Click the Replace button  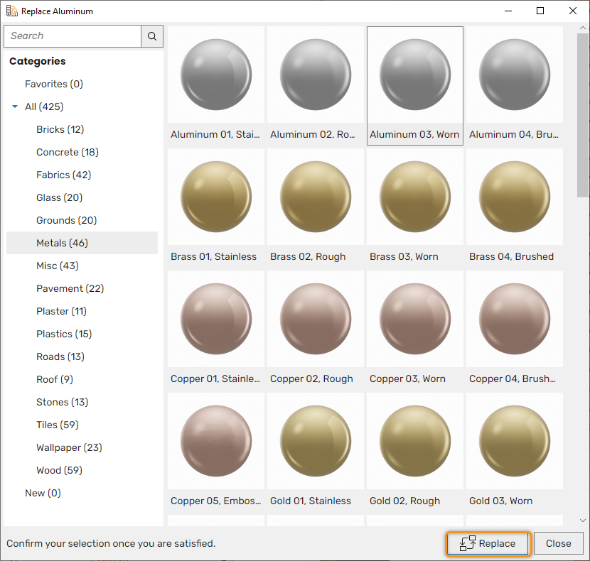[x=488, y=544]
